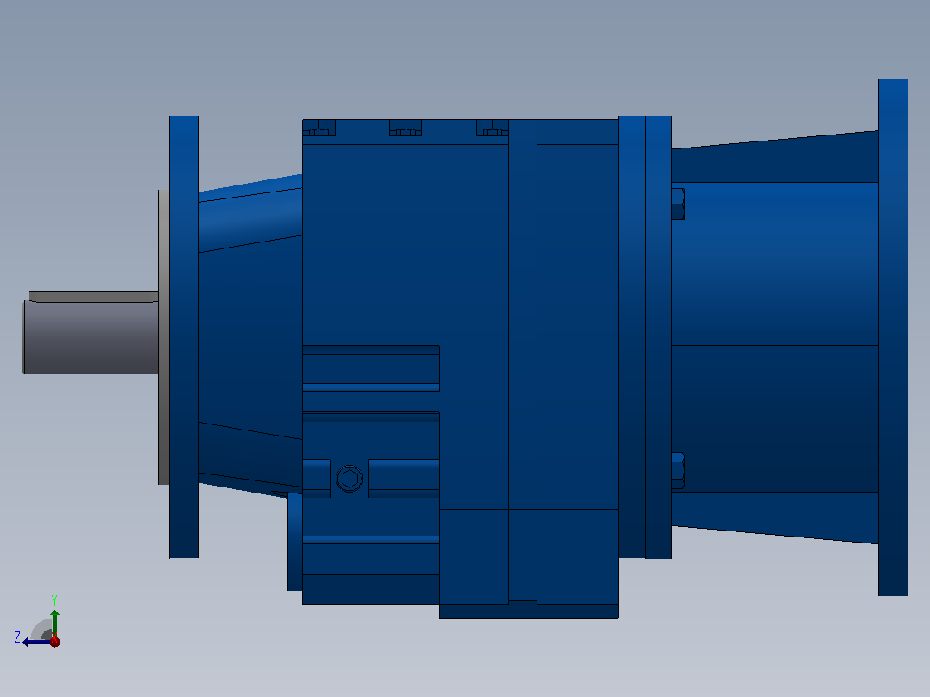Select the upper hex bolt on the adapter flange
This screenshot has height=697, width=930.
coord(678,204)
